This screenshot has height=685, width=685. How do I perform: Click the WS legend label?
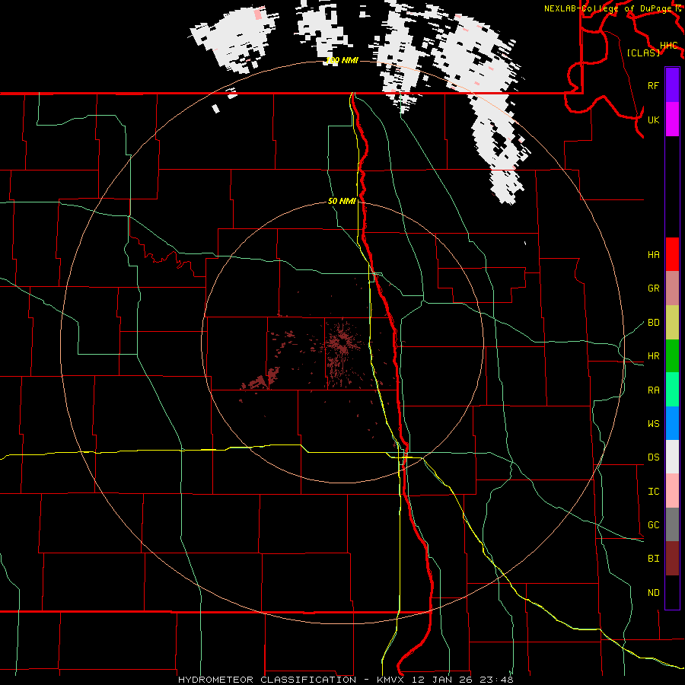pyautogui.click(x=653, y=423)
